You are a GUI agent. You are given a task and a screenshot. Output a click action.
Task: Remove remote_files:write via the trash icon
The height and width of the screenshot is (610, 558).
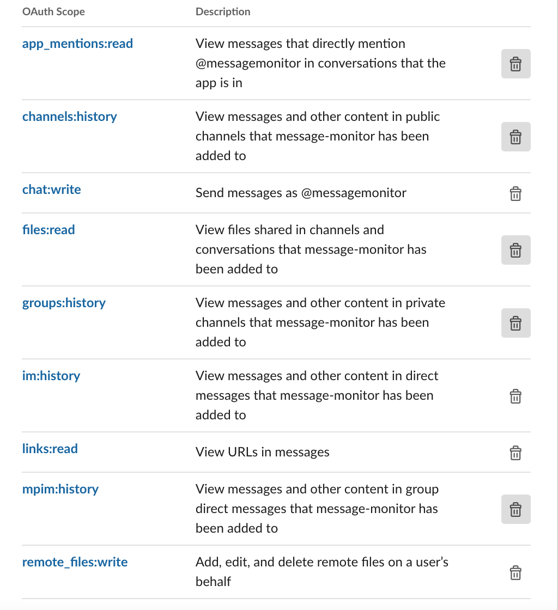515,572
